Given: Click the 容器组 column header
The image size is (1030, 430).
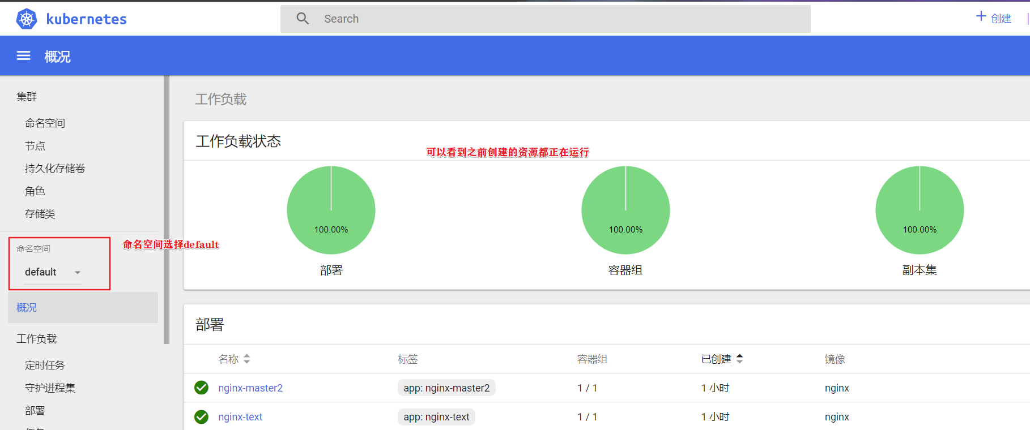Looking at the screenshot, I should pyautogui.click(x=592, y=359).
